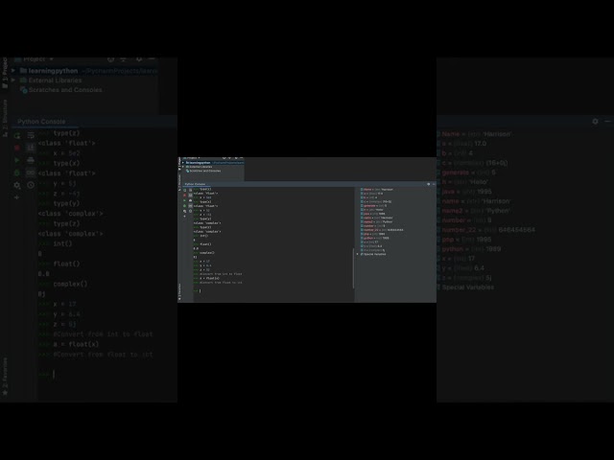Toggle Show Variables glasses icon in dimmed backdrop
The image size is (614, 460).
(x=31, y=172)
